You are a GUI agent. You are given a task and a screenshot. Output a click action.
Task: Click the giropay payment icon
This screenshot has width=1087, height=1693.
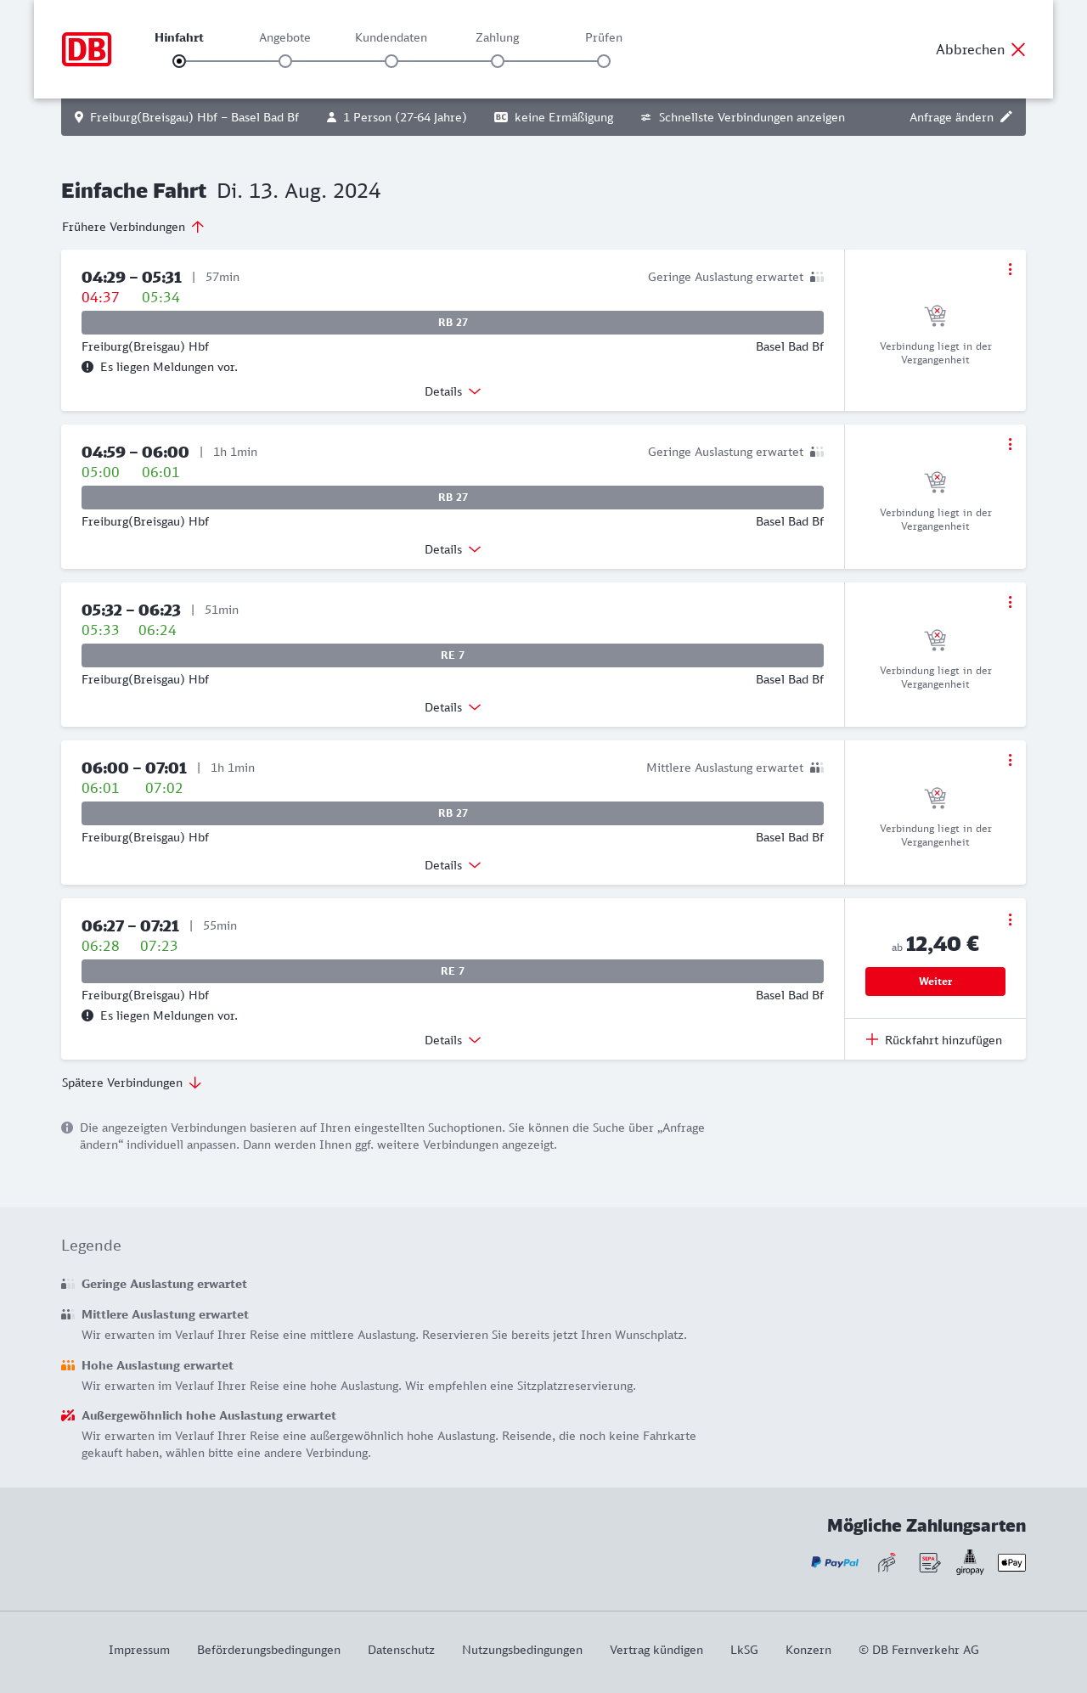point(970,1562)
